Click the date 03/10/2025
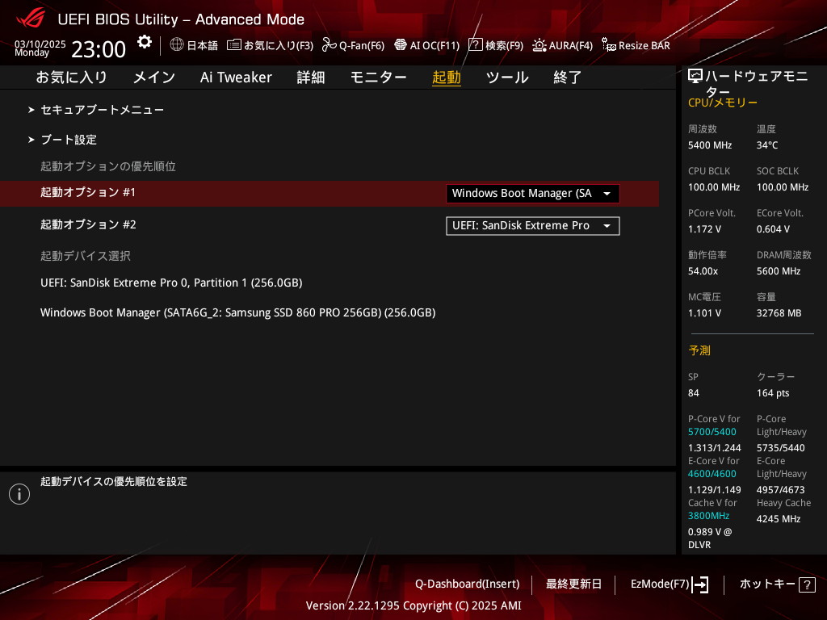 (40, 44)
